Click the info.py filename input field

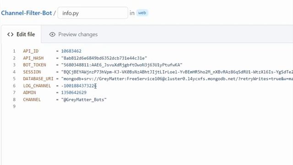point(93,13)
